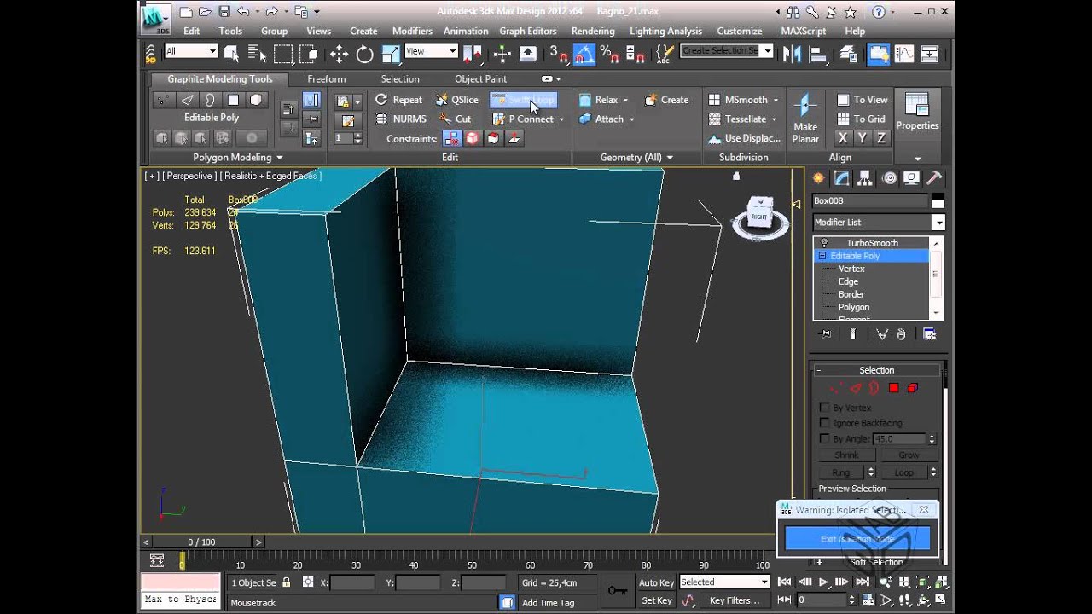Open the Rendering menu

click(593, 31)
